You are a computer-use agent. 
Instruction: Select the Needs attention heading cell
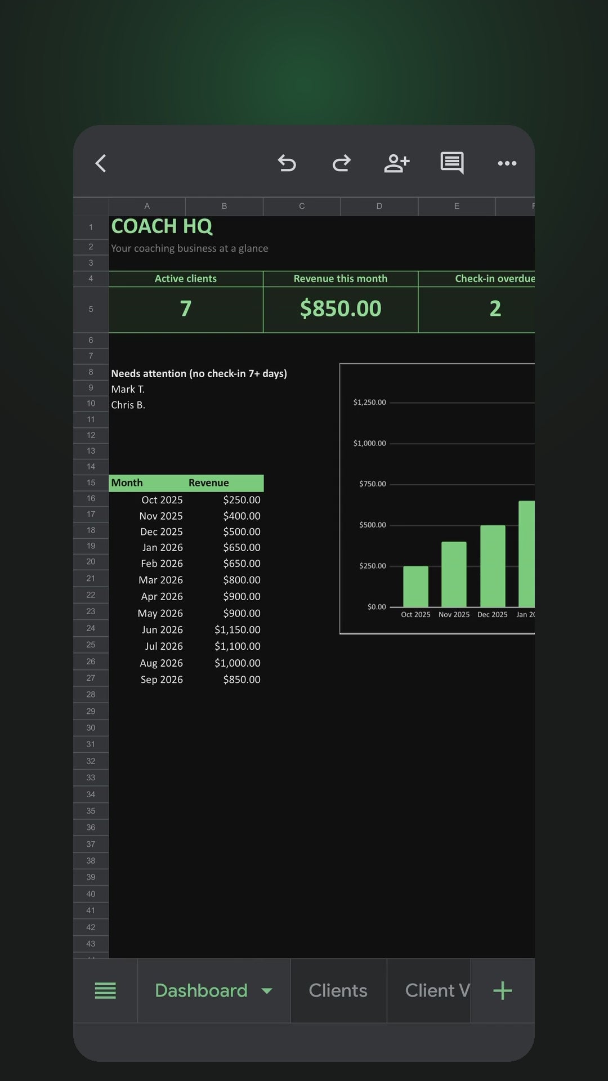199,373
